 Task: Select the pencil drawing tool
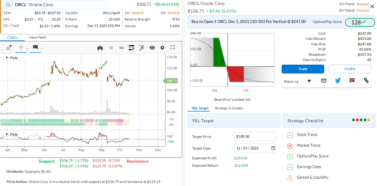9,47
